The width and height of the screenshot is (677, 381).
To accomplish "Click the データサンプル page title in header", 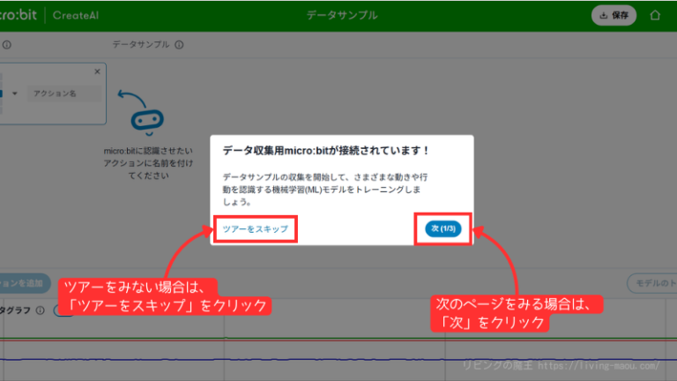I will click(342, 15).
